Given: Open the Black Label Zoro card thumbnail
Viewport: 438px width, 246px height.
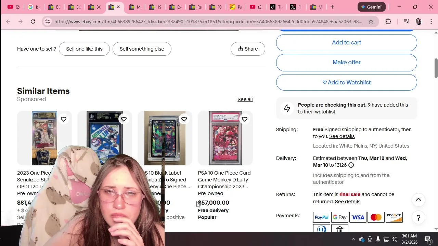Looking at the screenshot, I should click(165, 138).
